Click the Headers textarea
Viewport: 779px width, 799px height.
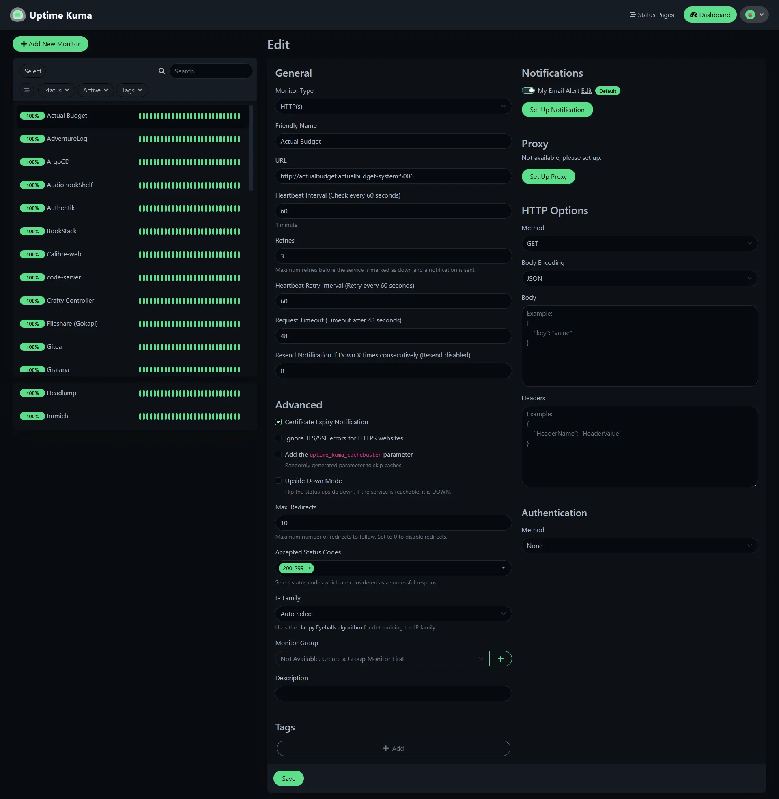tap(639, 447)
